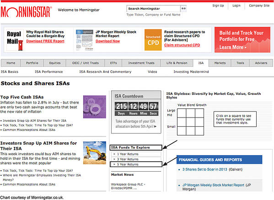Open 3 Shares Set to Soar link
Viewport: 274px width, 200px height.
204,169
